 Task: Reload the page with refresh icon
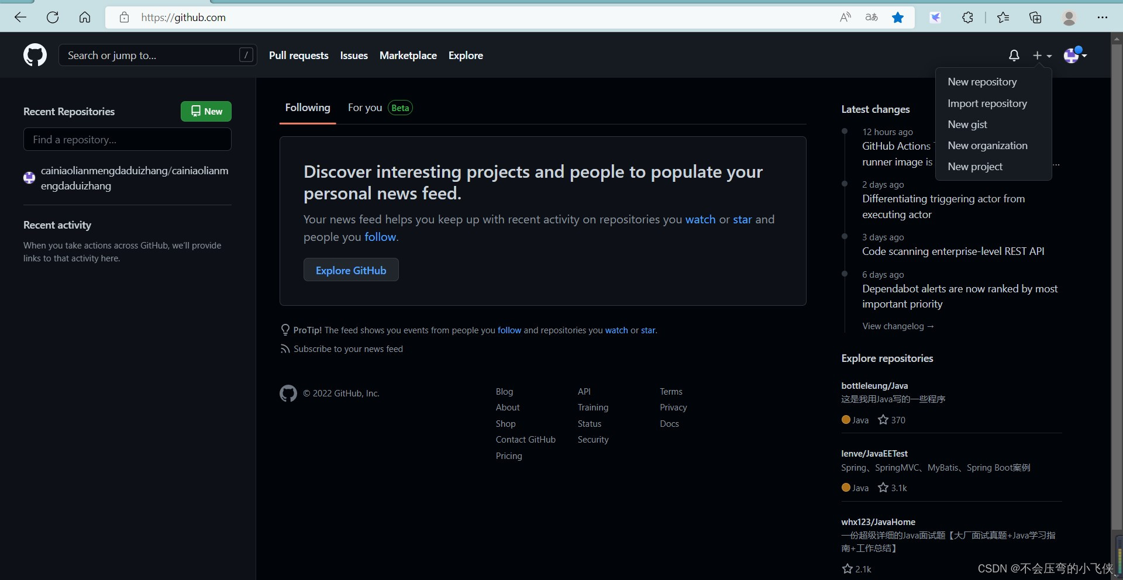coord(53,17)
